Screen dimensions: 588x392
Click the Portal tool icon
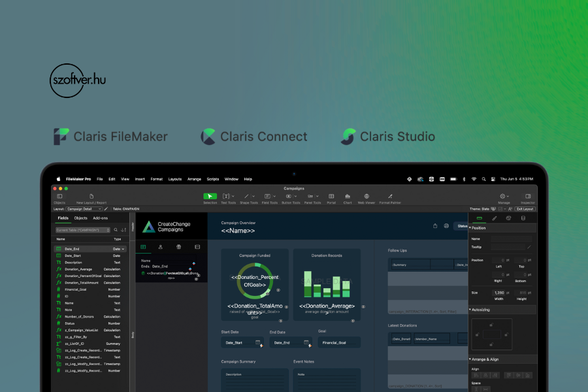(331, 196)
